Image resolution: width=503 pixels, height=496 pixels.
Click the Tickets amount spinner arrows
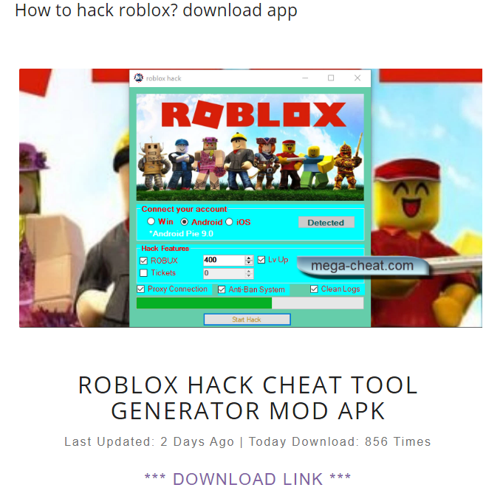click(x=249, y=273)
